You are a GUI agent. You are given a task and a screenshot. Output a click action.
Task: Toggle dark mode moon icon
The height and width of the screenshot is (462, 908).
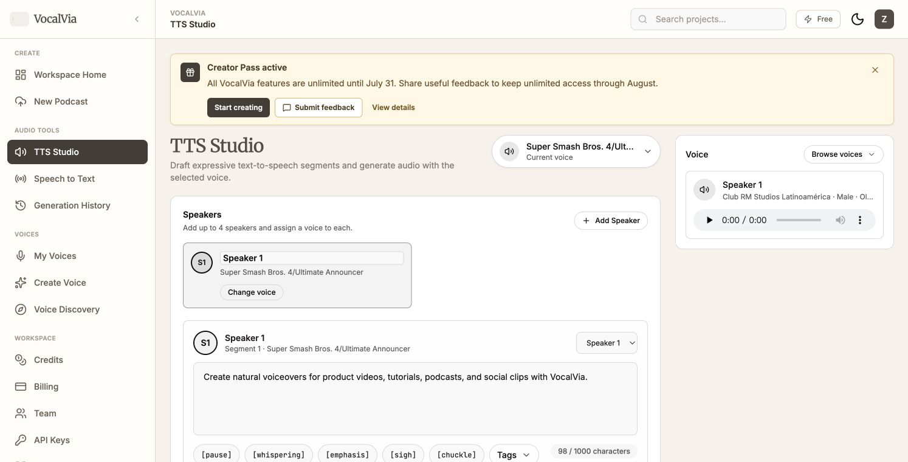[x=858, y=19]
